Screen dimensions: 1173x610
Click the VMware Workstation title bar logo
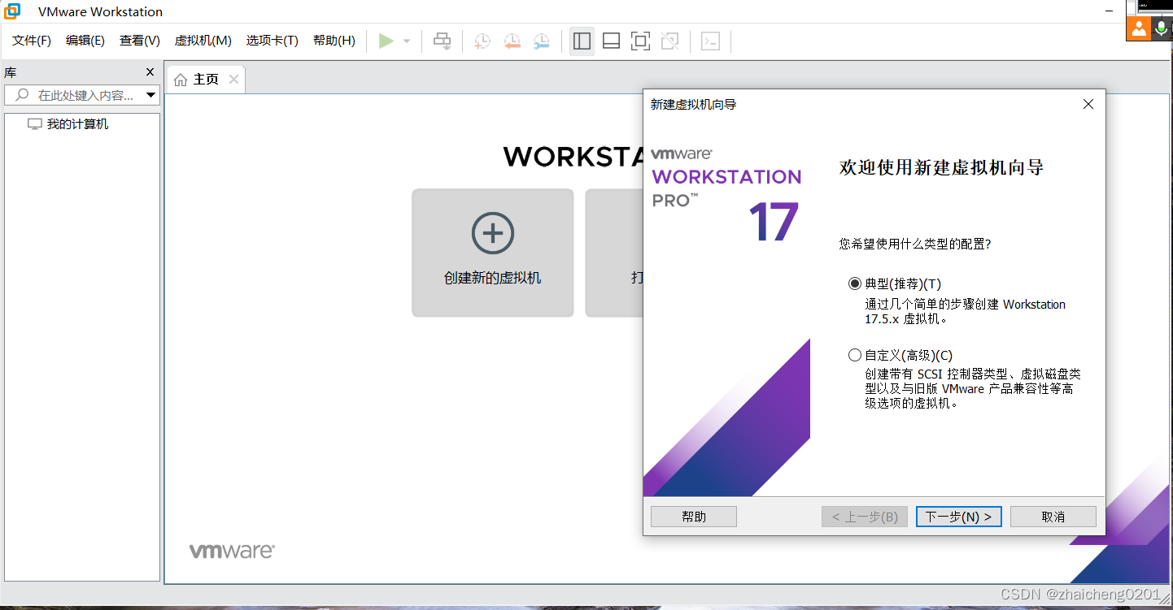[12, 11]
